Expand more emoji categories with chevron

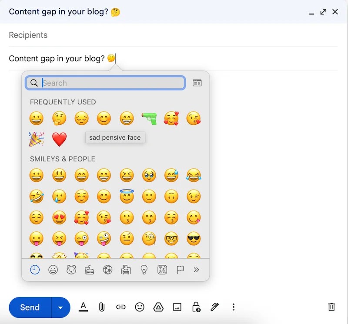tap(196, 270)
